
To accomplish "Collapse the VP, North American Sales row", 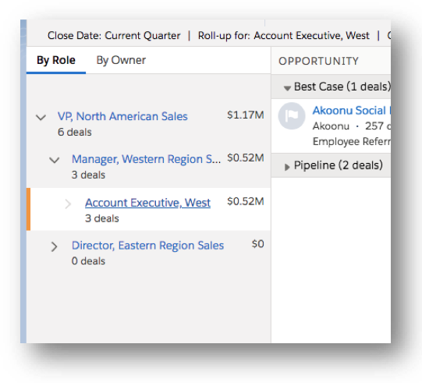I will (x=41, y=117).
